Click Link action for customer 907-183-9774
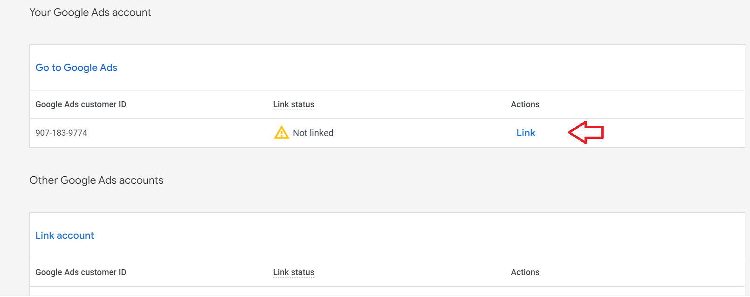 (x=526, y=133)
